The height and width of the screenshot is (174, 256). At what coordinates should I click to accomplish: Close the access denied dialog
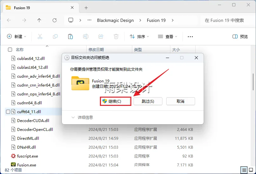(196, 58)
